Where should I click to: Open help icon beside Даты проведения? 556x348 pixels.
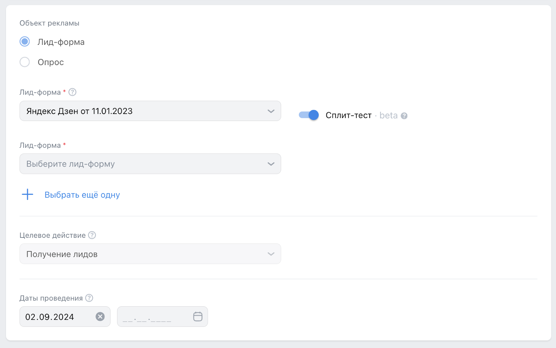tap(89, 298)
